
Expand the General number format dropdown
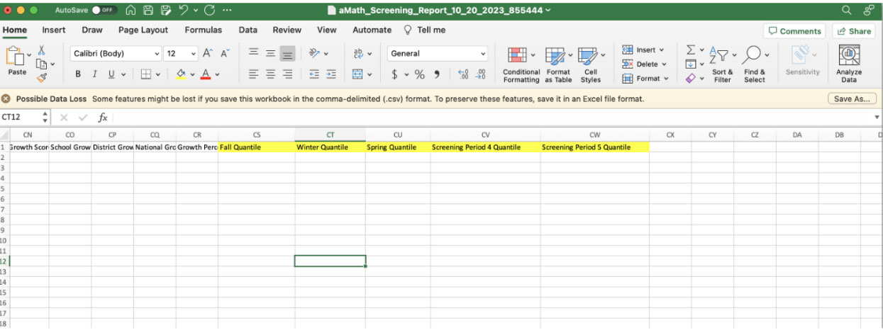(483, 54)
